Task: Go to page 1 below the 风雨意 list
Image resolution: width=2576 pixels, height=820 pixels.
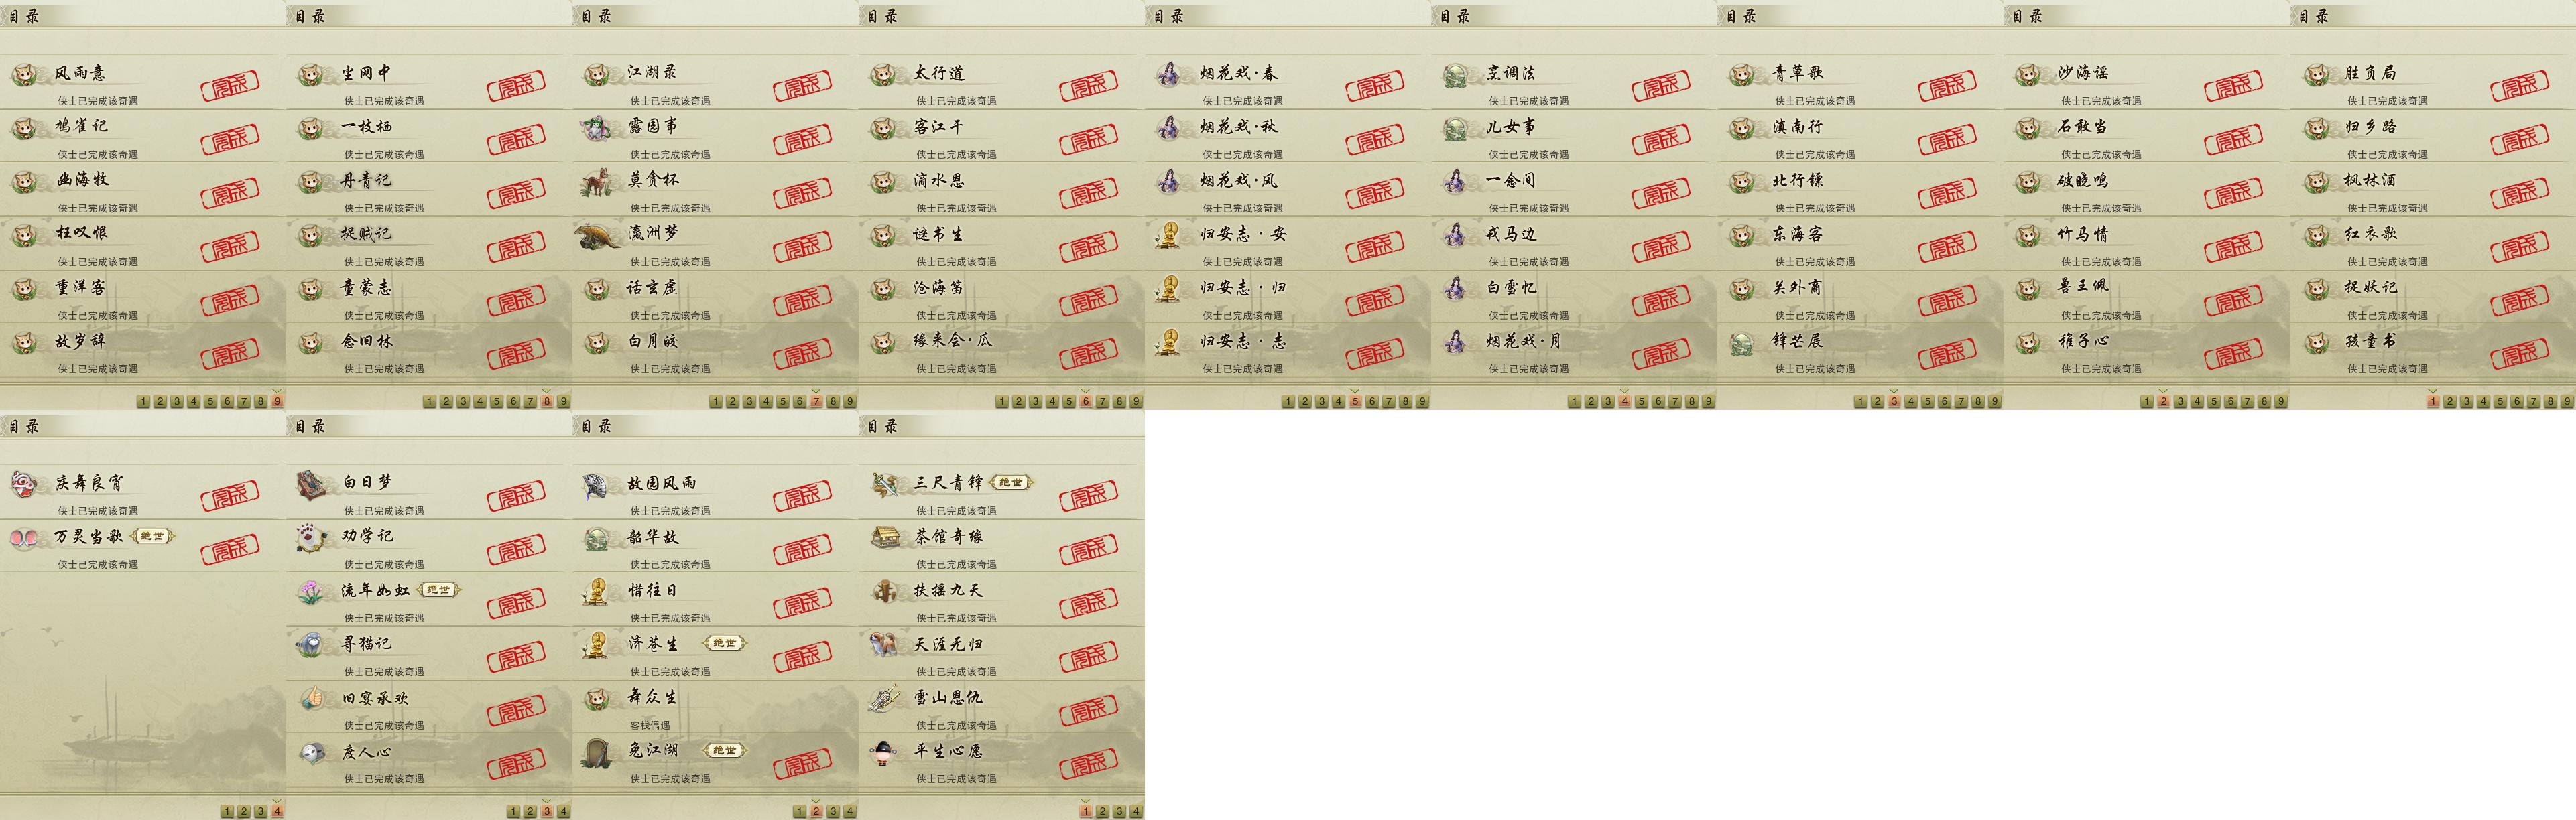Action: [143, 401]
